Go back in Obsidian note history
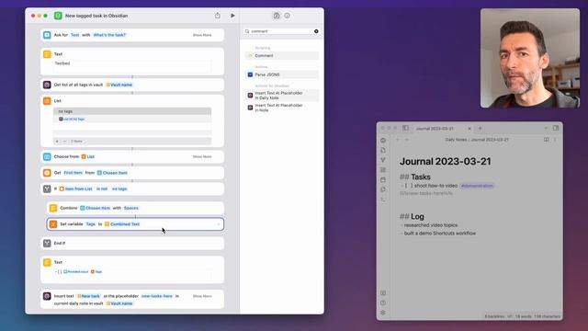The width and height of the screenshot is (588, 331). point(398,140)
